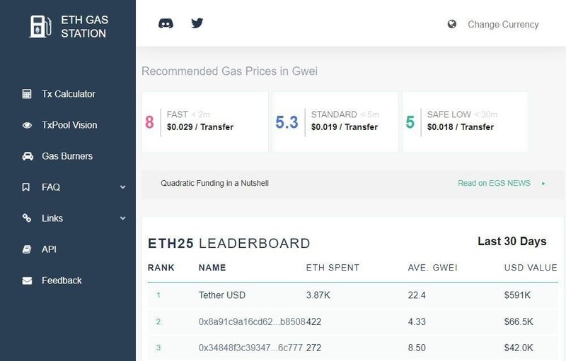
Task: Open Tether USD leaderboard entry
Action: (222, 295)
